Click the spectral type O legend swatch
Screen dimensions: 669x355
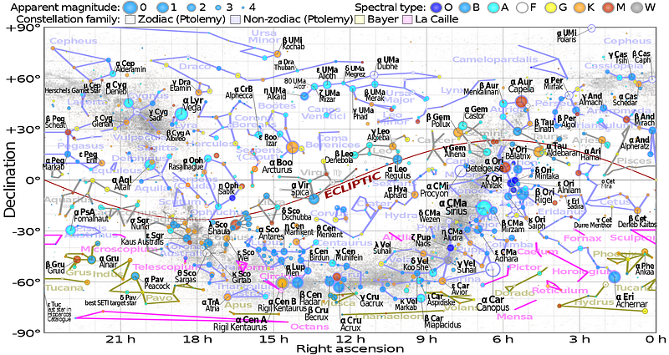[435, 8]
